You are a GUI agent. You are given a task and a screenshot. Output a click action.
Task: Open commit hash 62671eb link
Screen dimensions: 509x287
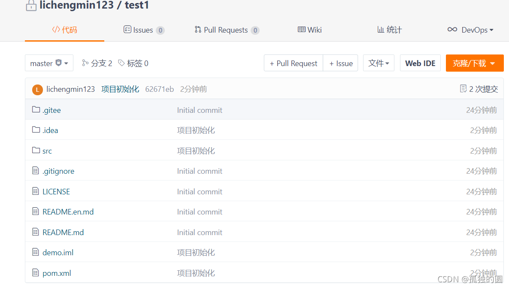[159, 89]
